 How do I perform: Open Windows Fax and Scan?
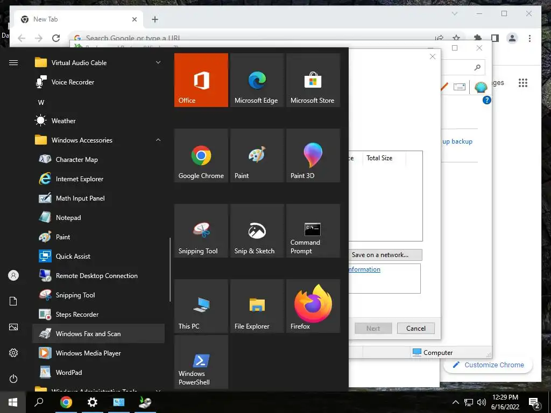[98, 333]
